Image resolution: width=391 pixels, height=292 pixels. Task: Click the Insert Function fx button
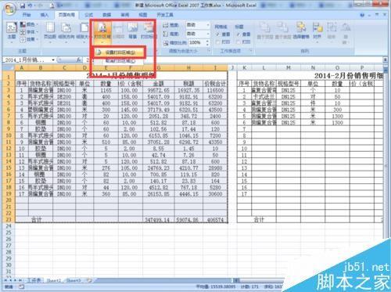point(79,60)
